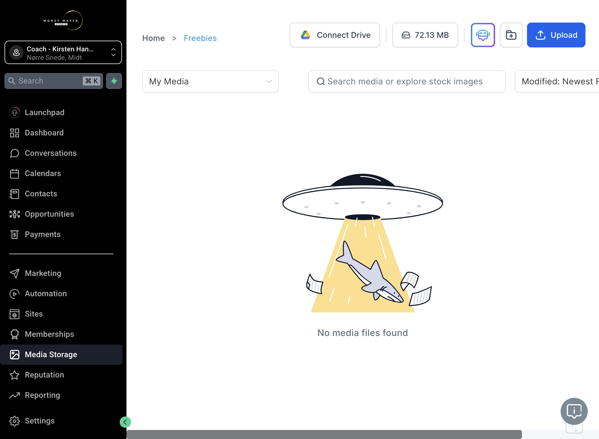Open the feedback chat bubble icon
The height and width of the screenshot is (439, 599).
[574, 411]
